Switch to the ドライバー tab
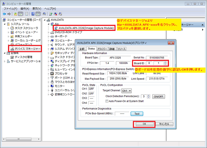The width and height of the screenshot is (207, 148). tap(102, 49)
